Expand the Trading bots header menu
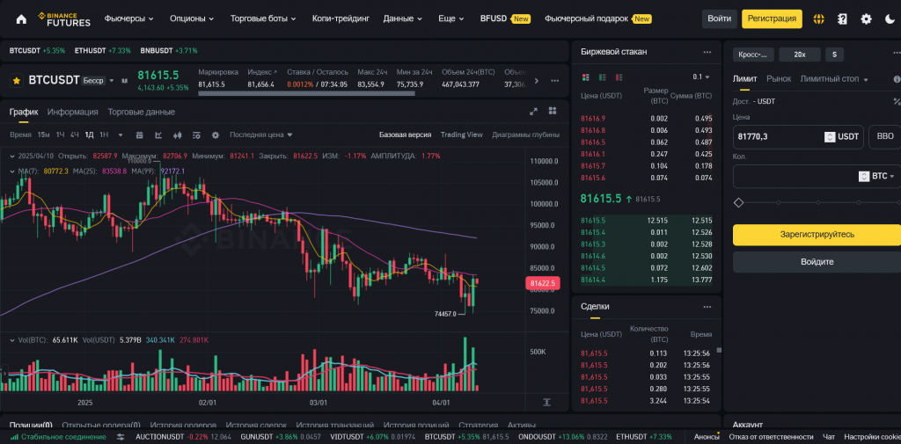The image size is (901, 444). pyautogui.click(x=263, y=18)
